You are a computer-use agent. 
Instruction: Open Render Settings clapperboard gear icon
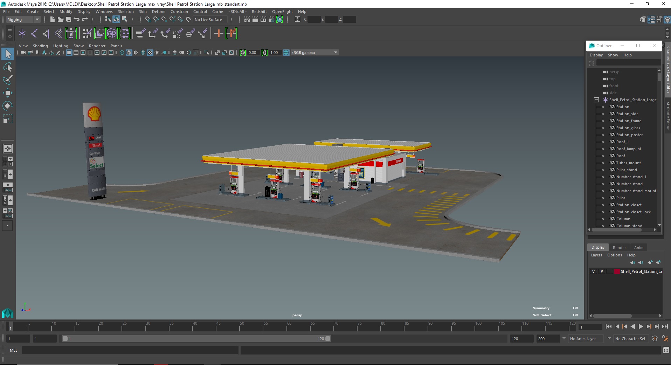tap(271, 20)
